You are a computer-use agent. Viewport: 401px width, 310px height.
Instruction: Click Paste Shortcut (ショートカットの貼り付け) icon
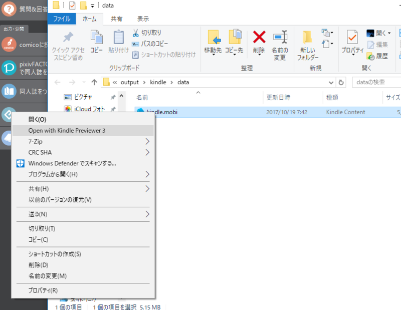135,55
